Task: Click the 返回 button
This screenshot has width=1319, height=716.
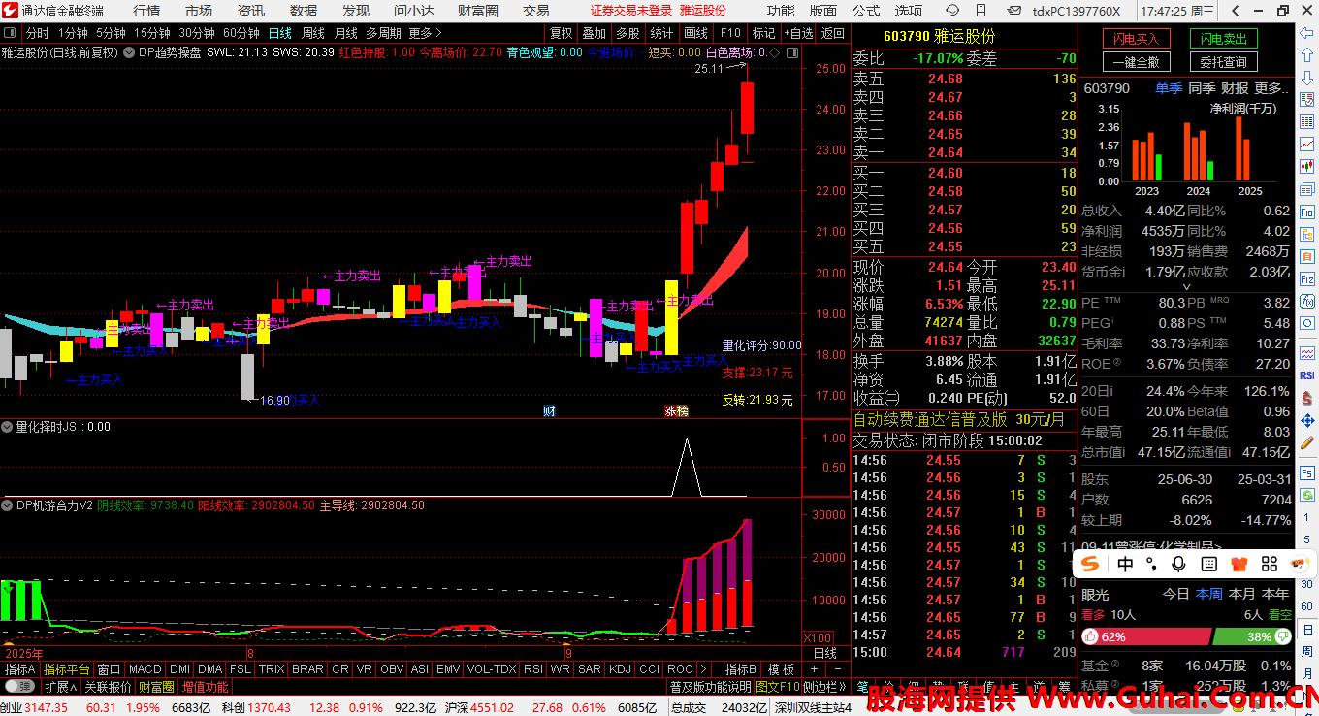Action: coord(833,33)
